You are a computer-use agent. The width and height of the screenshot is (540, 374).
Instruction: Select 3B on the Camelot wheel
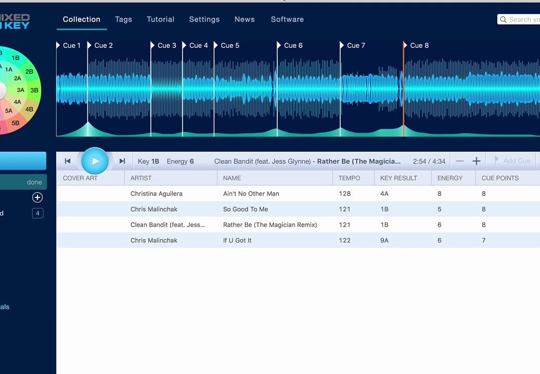(x=34, y=90)
